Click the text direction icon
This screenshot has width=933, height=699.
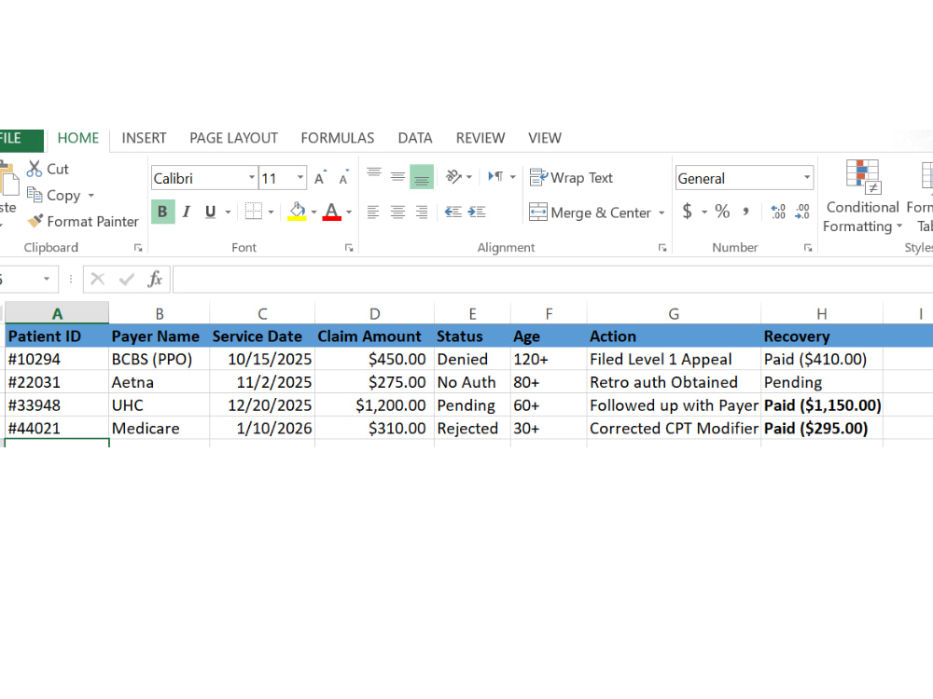495,176
